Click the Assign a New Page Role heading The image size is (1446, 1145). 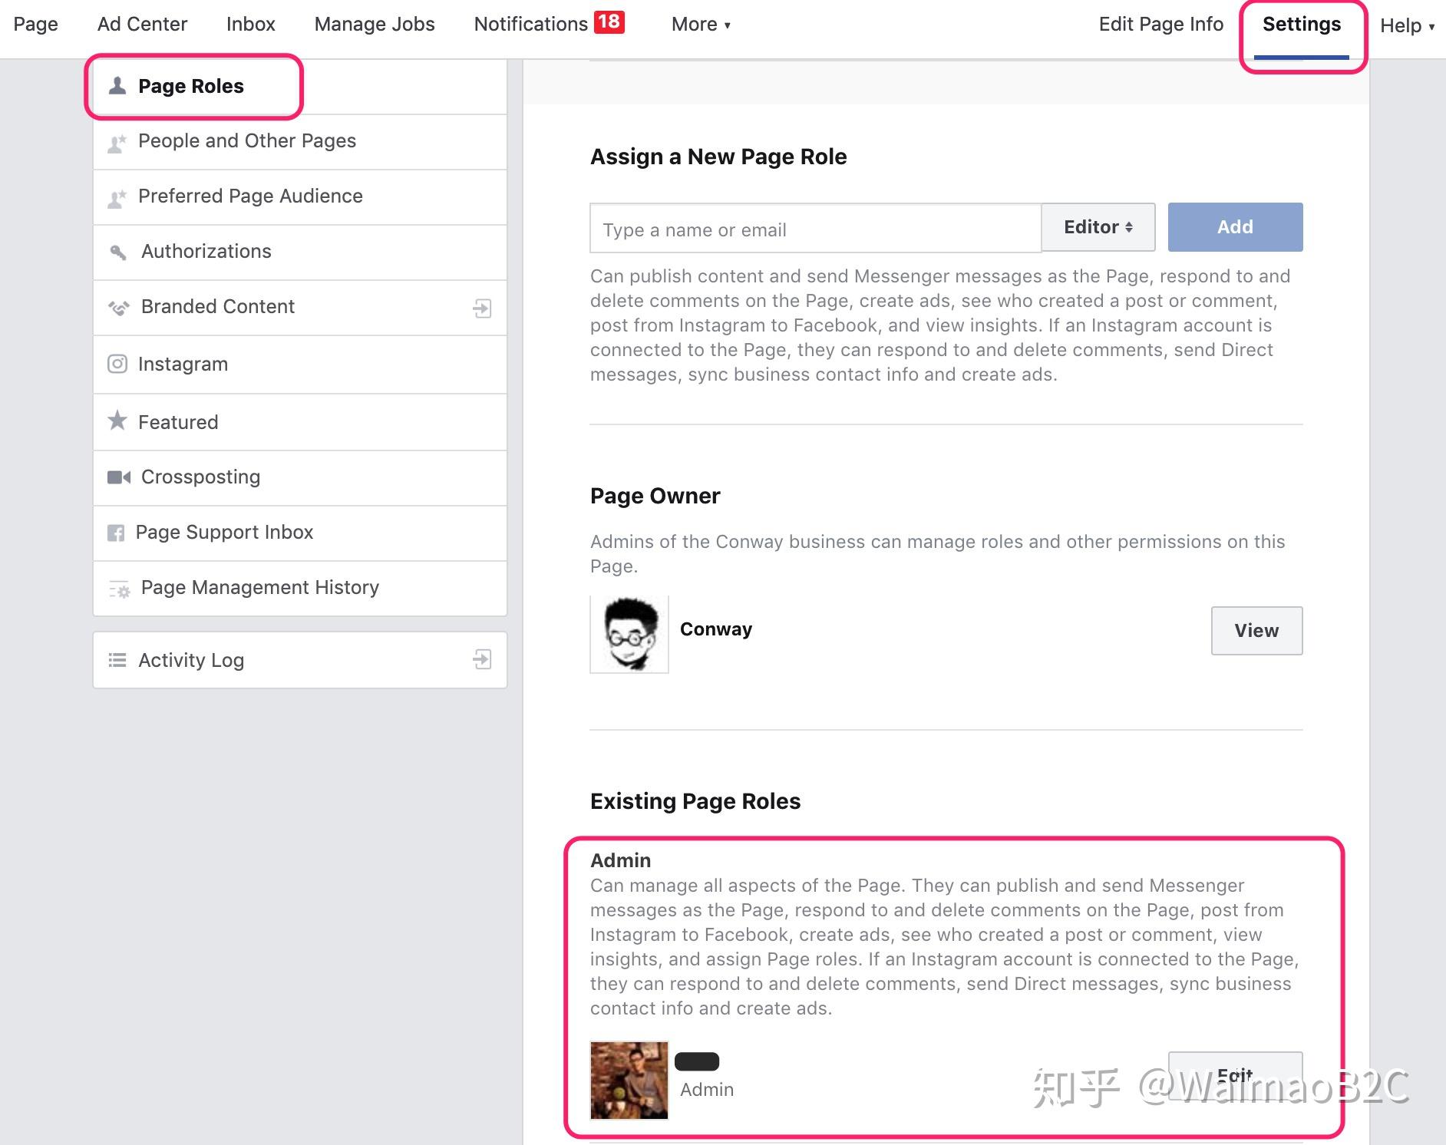pyautogui.click(x=718, y=157)
